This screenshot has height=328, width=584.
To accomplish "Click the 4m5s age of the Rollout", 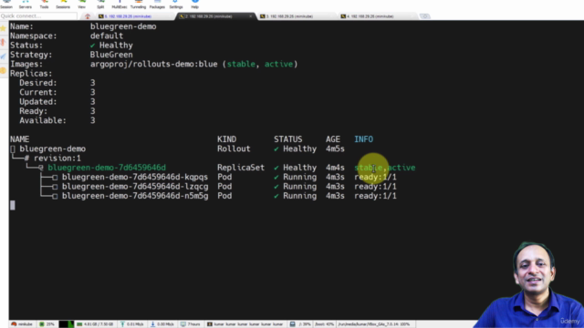I will [335, 149].
